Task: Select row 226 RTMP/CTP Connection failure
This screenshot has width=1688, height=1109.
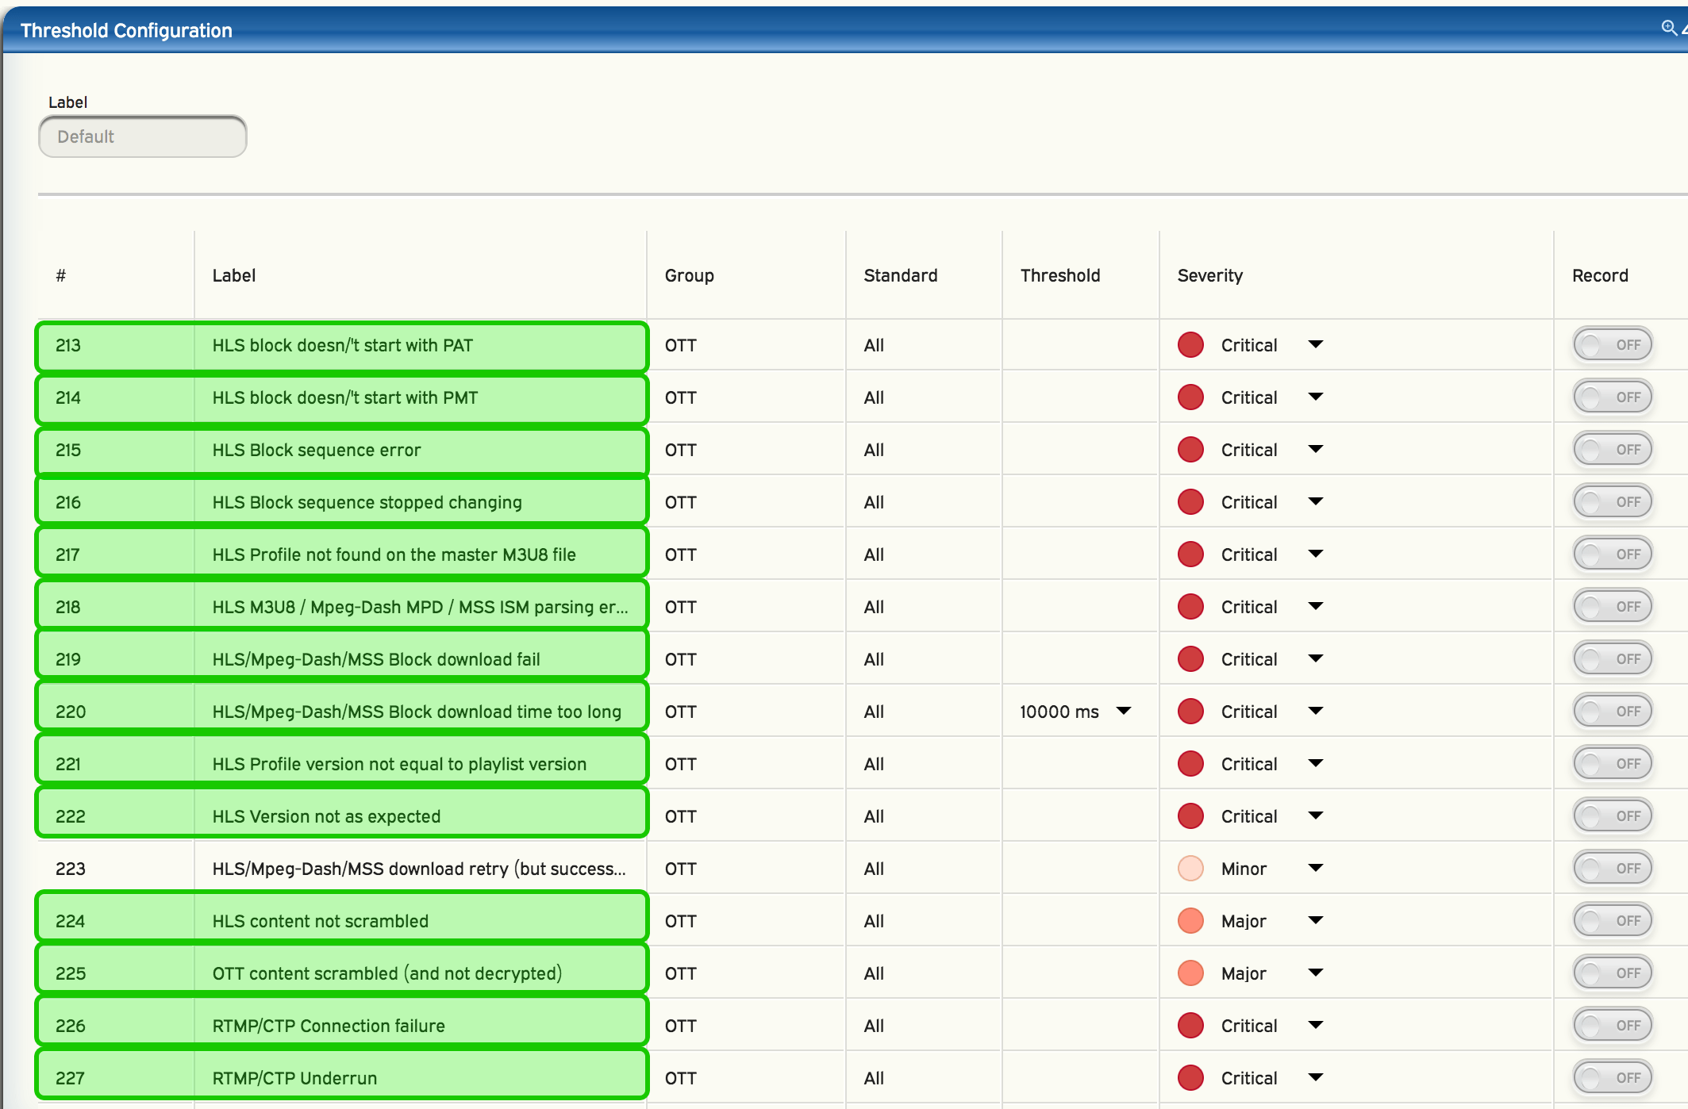Action: point(329,1026)
